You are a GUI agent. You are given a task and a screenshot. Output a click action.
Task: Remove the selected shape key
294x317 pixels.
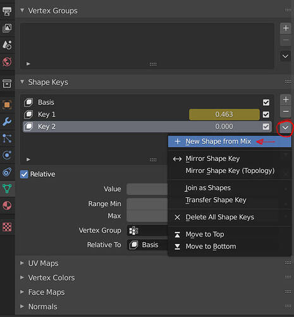[286, 112]
